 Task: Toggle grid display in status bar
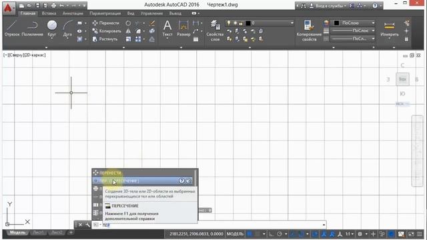coord(249,234)
